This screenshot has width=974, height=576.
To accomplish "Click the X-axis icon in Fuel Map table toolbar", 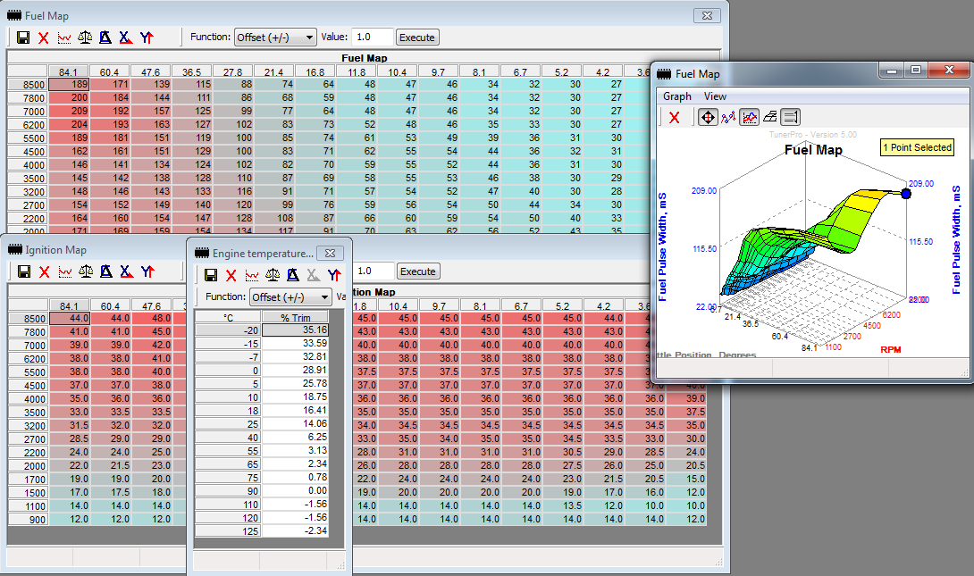I will coord(126,38).
